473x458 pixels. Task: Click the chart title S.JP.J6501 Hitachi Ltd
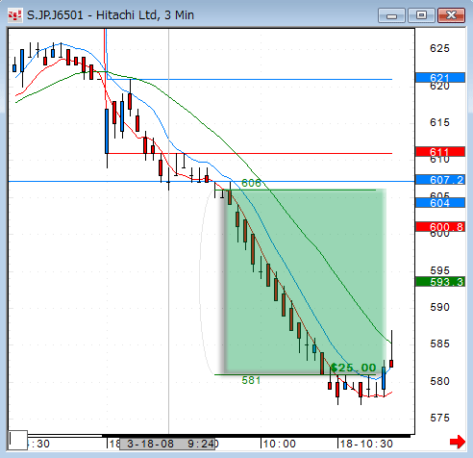point(111,15)
